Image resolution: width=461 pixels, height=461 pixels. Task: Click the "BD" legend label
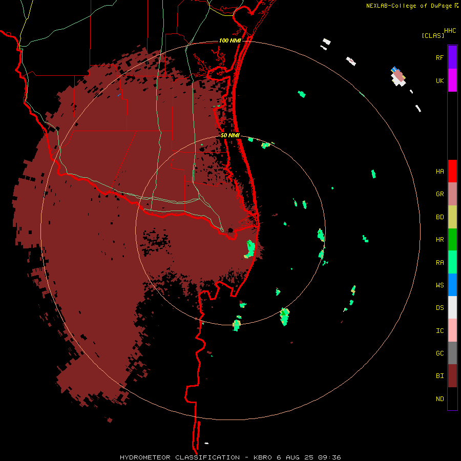(439, 217)
